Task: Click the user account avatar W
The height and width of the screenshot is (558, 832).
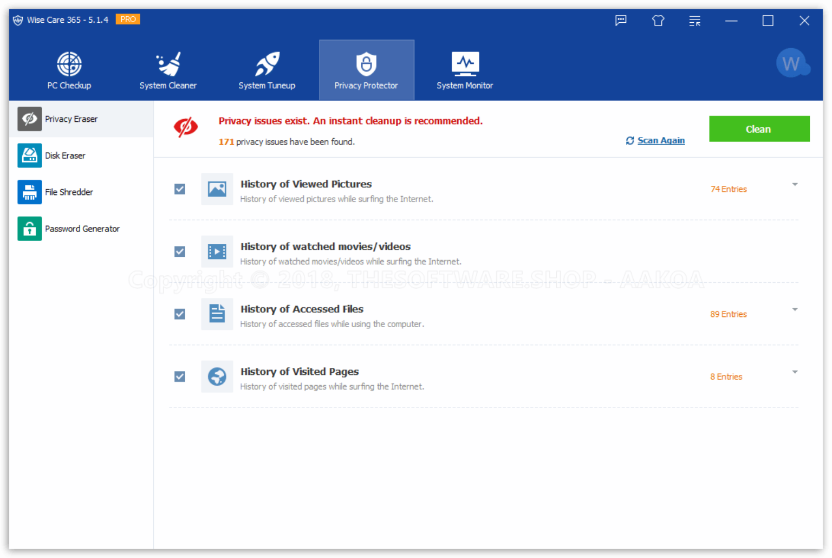Action: 792,63
